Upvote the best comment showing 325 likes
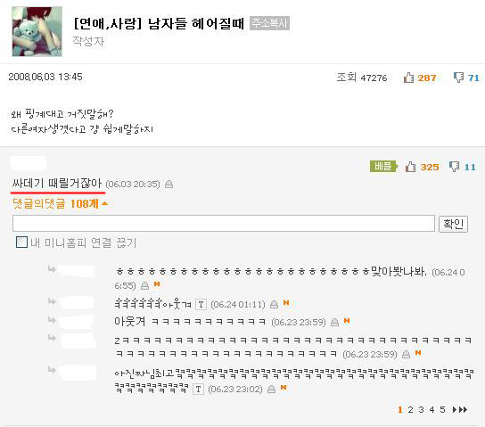Image resolution: width=485 pixels, height=427 pixels. [x=410, y=167]
